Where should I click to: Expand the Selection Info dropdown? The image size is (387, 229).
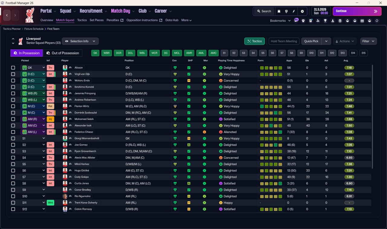(x=80, y=41)
